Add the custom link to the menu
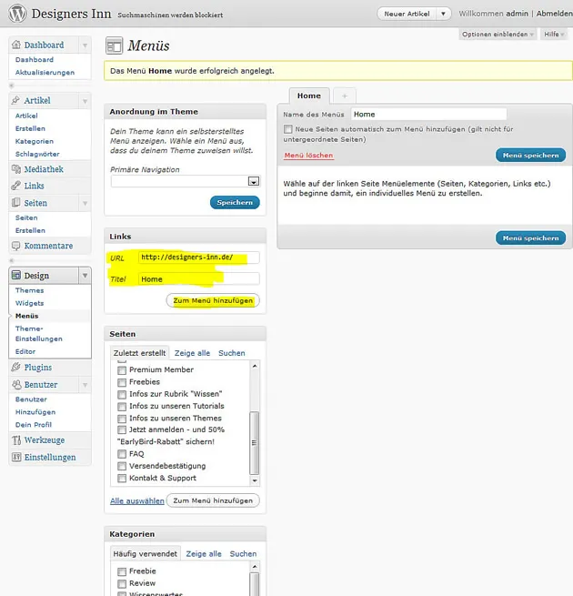Screen dimensions: 573x596 point(213,300)
